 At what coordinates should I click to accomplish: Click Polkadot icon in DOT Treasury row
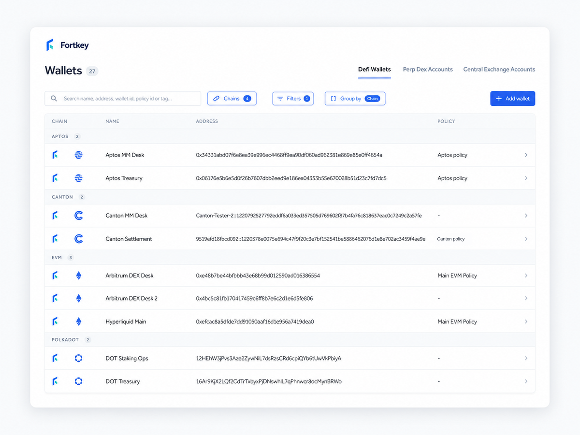79,381
